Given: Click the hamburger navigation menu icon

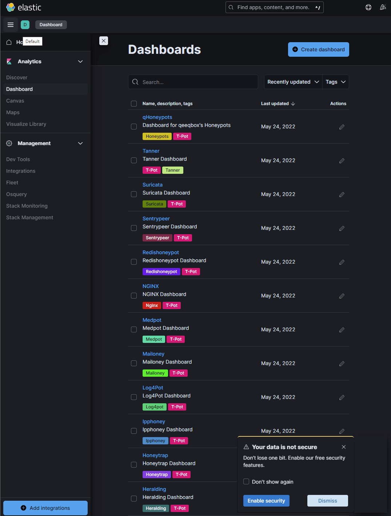Looking at the screenshot, I should click(x=11, y=25).
